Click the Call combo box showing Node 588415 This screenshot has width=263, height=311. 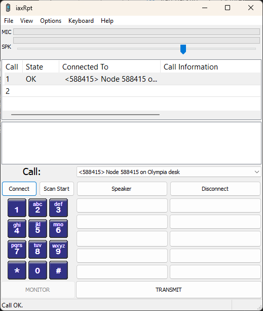pos(169,172)
